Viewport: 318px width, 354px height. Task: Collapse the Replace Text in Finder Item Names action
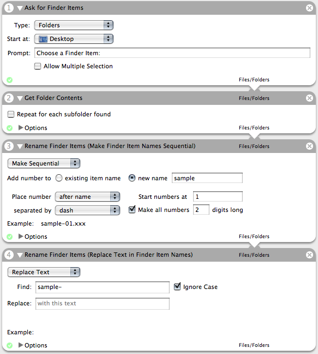click(20, 255)
